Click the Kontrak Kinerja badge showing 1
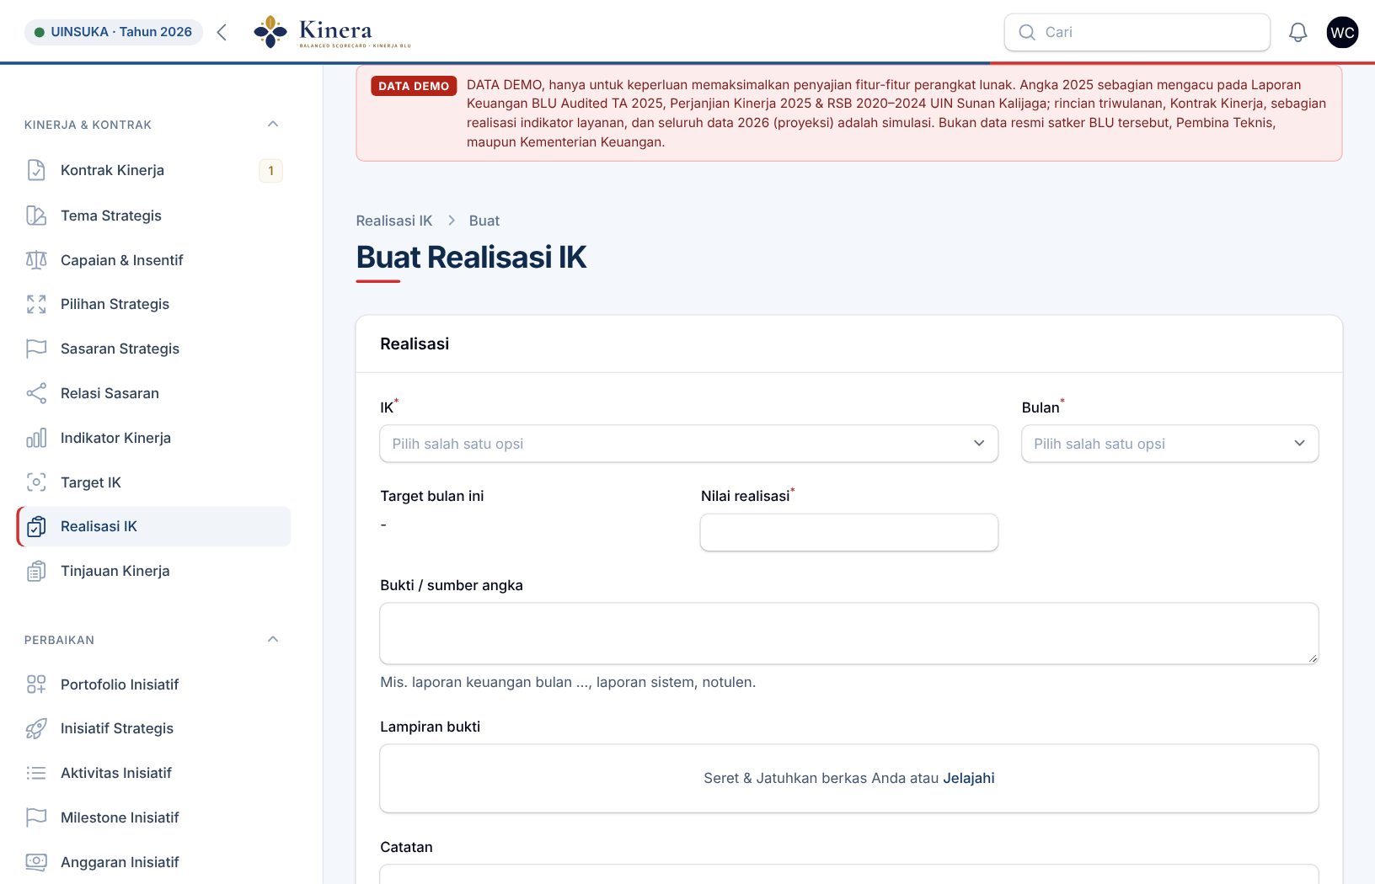The width and height of the screenshot is (1375, 884). point(270,170)
